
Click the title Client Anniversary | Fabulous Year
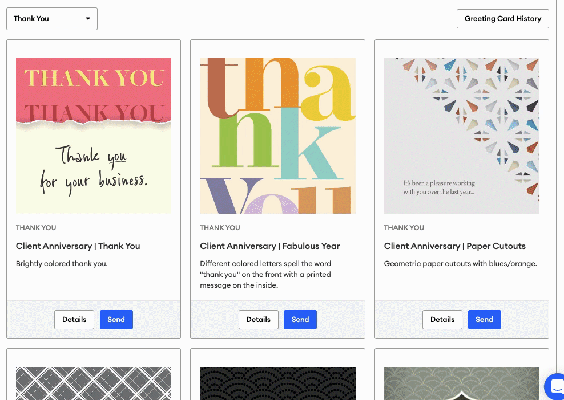pyautogui.click(x=270, y=246)
